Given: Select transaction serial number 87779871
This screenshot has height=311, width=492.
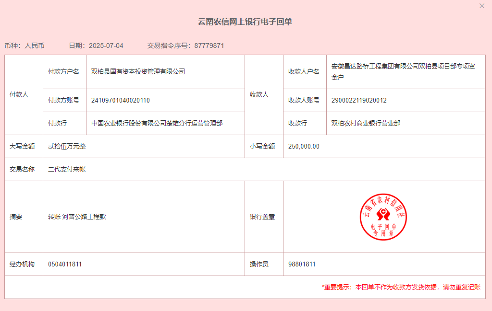Looking at the screenshot, I should (209, 46).
